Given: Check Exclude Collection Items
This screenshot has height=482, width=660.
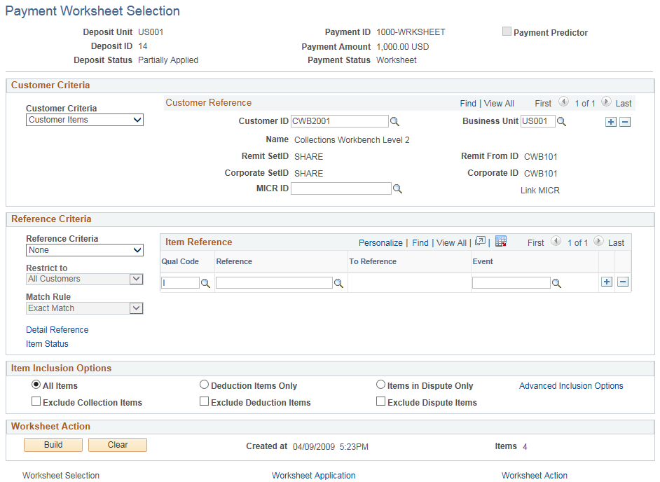Looking at the screenshot, I should (35, 401).
